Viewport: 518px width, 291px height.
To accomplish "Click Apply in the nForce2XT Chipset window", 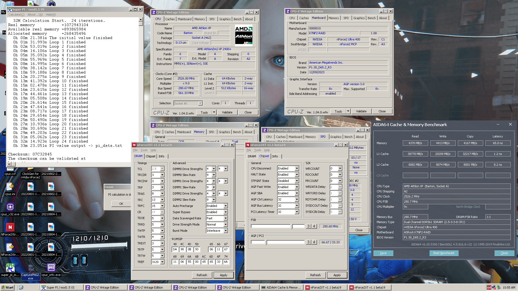I will (x=337, y=275).
